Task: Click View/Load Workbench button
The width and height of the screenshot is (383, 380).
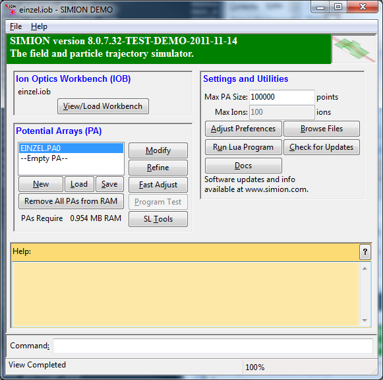Action: [x=103, y=106]
